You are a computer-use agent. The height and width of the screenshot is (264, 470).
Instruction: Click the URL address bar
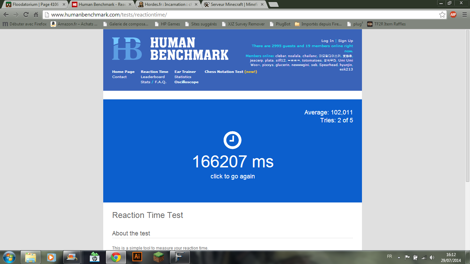pos(241,15)
